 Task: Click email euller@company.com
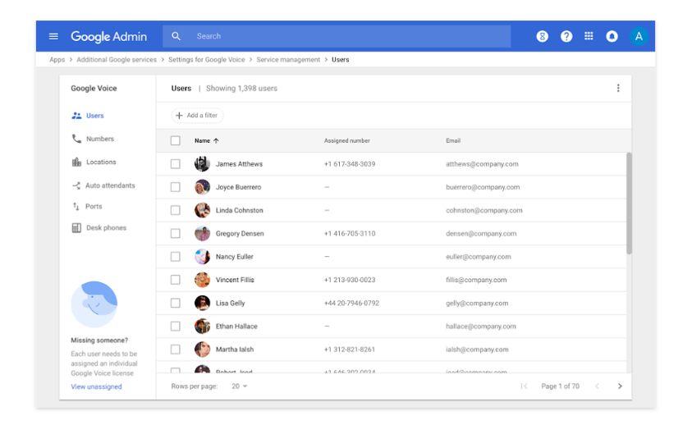click(x=479, y=256)
